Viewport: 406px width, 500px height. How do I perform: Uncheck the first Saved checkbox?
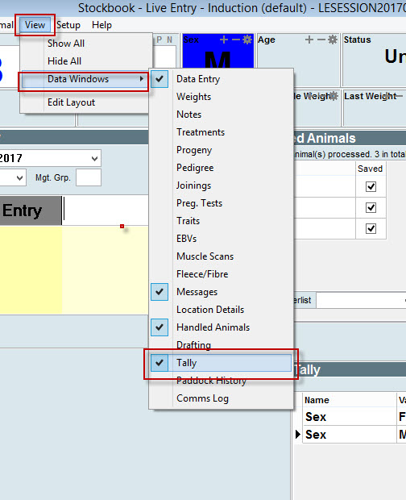point(371,186)
